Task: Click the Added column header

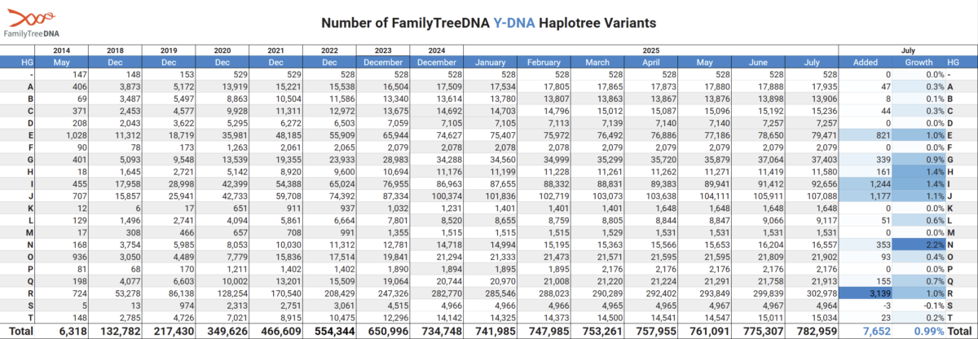Action: (x=865, y=62)
